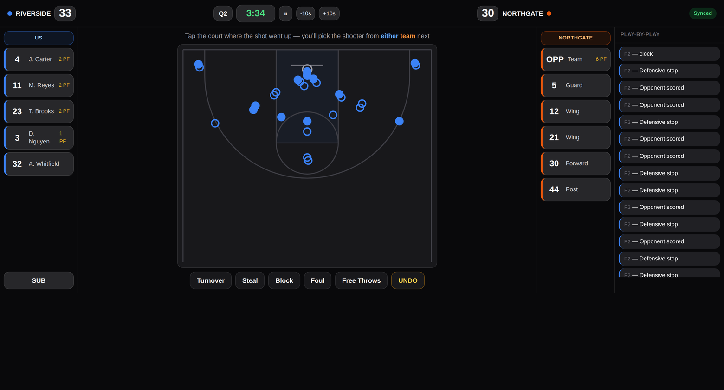Click the Northgate orange team dot

549,13
